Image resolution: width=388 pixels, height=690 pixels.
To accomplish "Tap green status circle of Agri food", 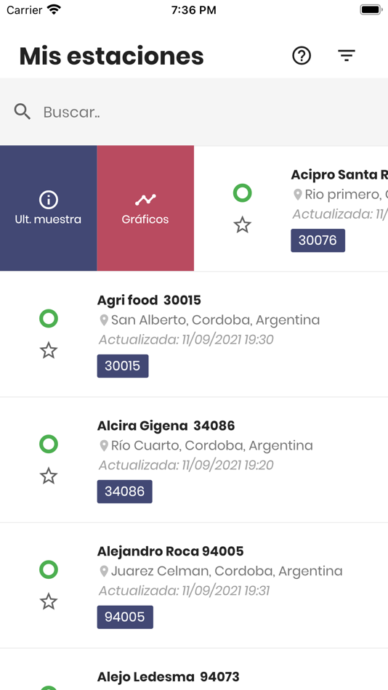I will coord(49,319).
